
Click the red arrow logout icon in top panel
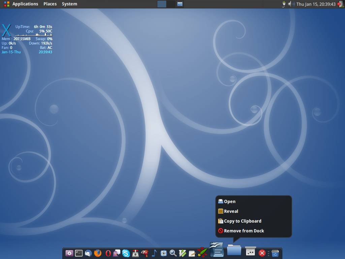point(341,4)
